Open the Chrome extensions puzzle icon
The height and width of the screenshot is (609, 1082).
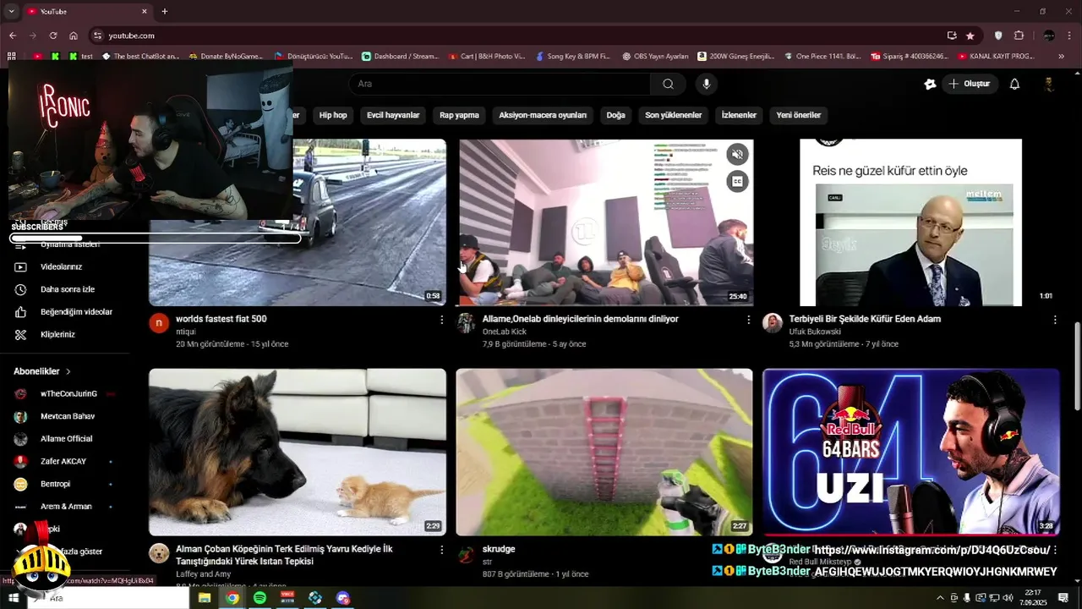[x=1019, y=36]
